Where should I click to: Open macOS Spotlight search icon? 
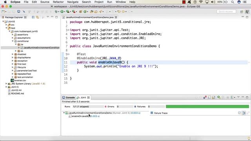click(x=233, y=2)
